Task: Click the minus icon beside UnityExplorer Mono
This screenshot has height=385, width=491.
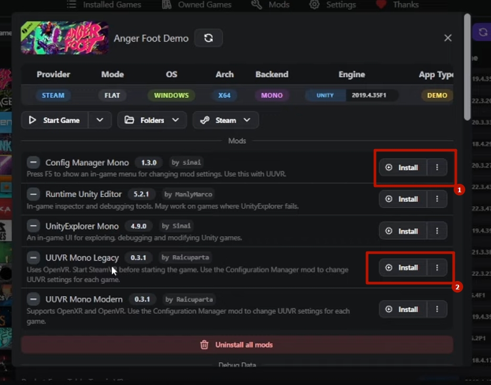Action: 34,226
